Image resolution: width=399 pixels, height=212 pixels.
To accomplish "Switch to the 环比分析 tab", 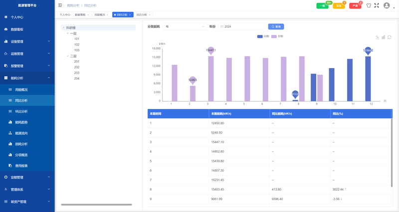I will (x=143, y=15).
